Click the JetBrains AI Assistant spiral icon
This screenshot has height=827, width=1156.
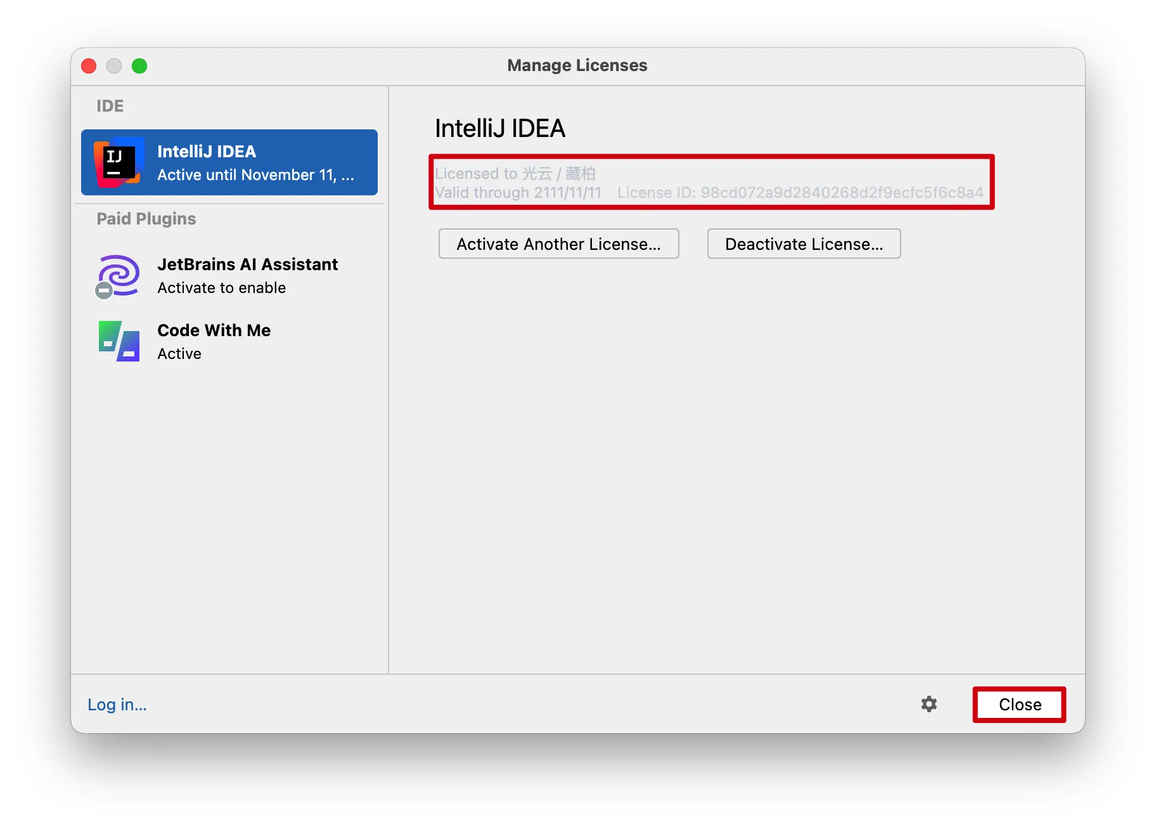coord(120,273)
